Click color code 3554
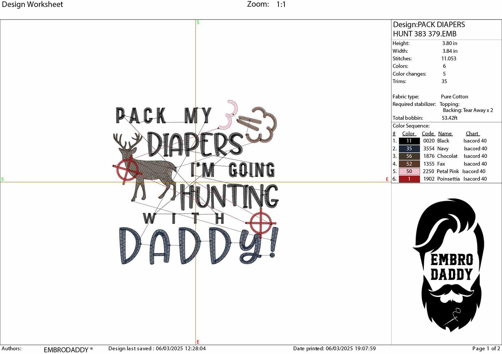Viewport: 502px width, 354px height. pos(429,149)
